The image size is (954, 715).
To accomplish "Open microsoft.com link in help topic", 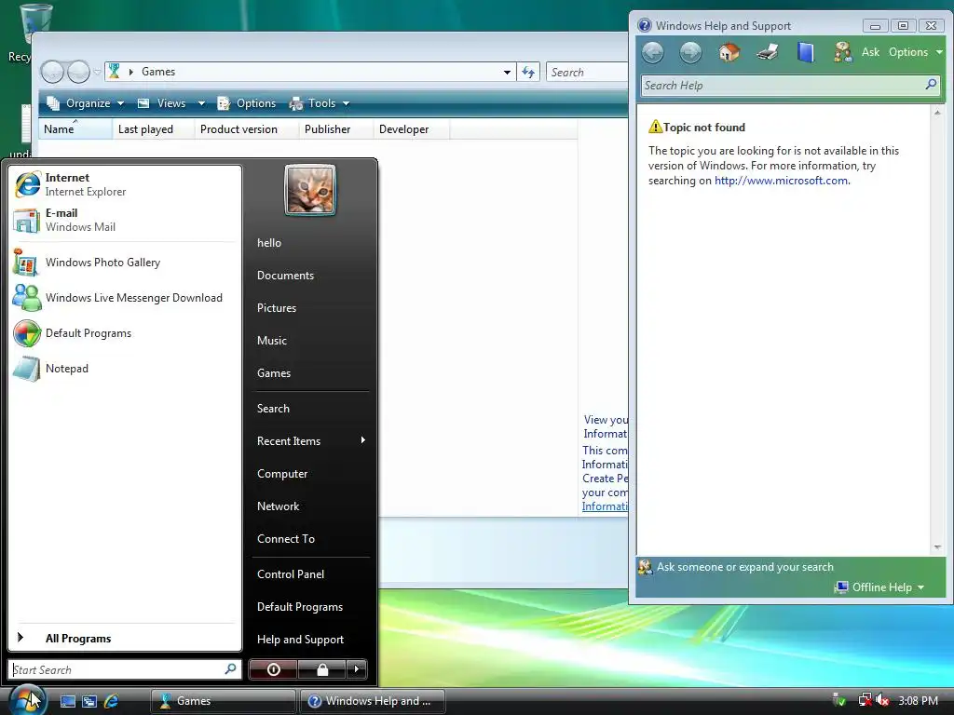I will pos(782,181).
